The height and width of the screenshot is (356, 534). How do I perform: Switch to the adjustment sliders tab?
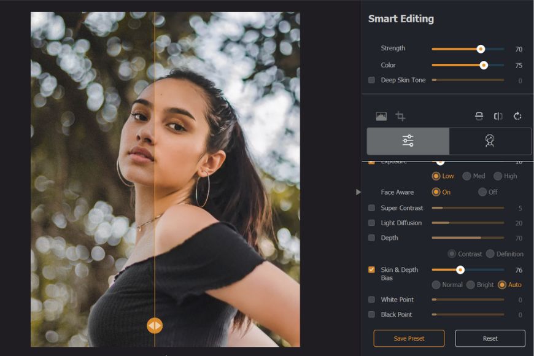[408, 141]
